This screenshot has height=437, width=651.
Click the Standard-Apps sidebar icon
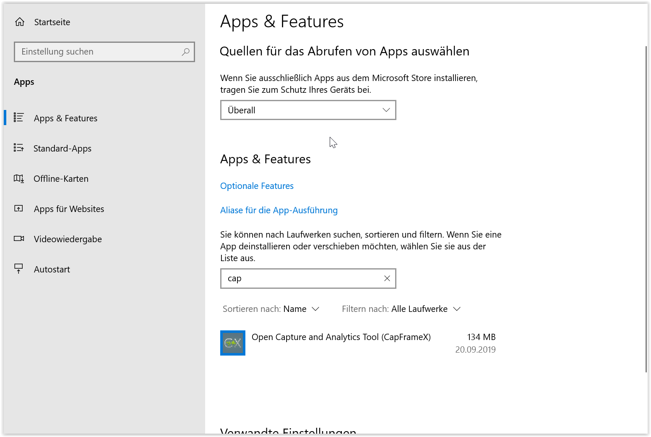point(19,148)
